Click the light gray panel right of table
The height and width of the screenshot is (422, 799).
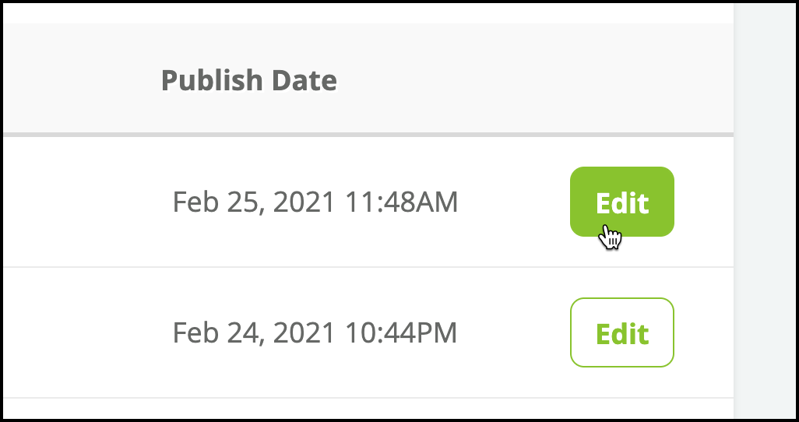(765, 211)
